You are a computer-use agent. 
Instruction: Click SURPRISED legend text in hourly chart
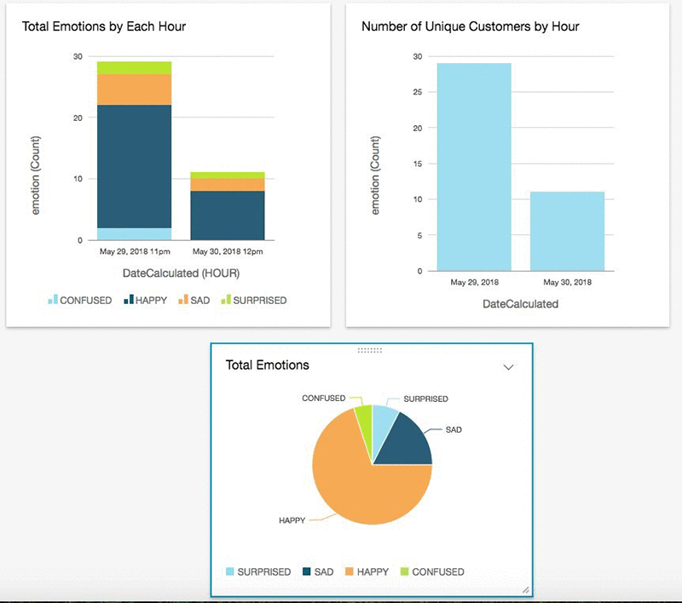(x=260, y=300)
